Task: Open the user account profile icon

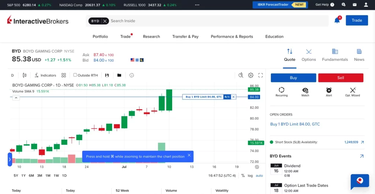Action: point(366,4)
